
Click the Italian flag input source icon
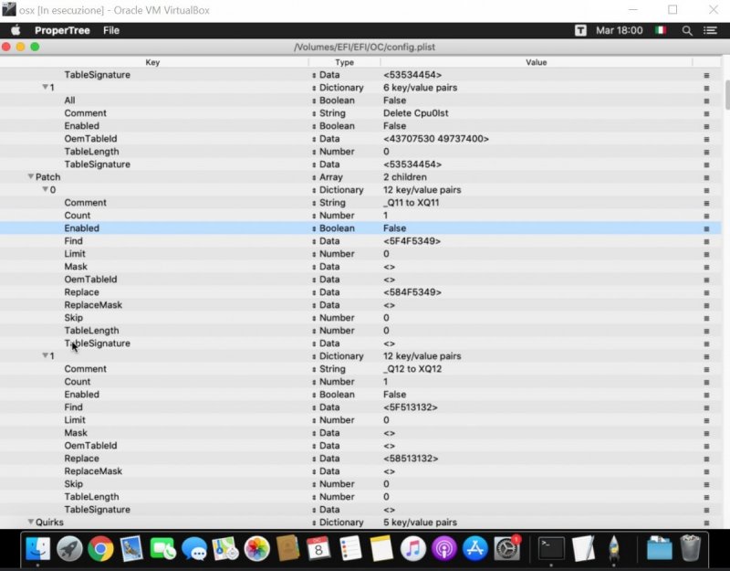(x=660, y=31)
